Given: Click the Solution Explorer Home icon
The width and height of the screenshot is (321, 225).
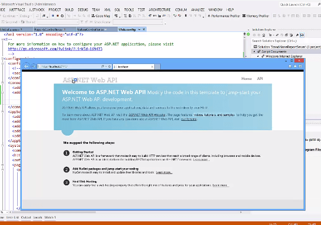Looking at the screenshot, I should 264,35.
